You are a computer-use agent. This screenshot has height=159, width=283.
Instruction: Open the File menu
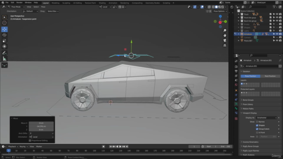[7, 3]
